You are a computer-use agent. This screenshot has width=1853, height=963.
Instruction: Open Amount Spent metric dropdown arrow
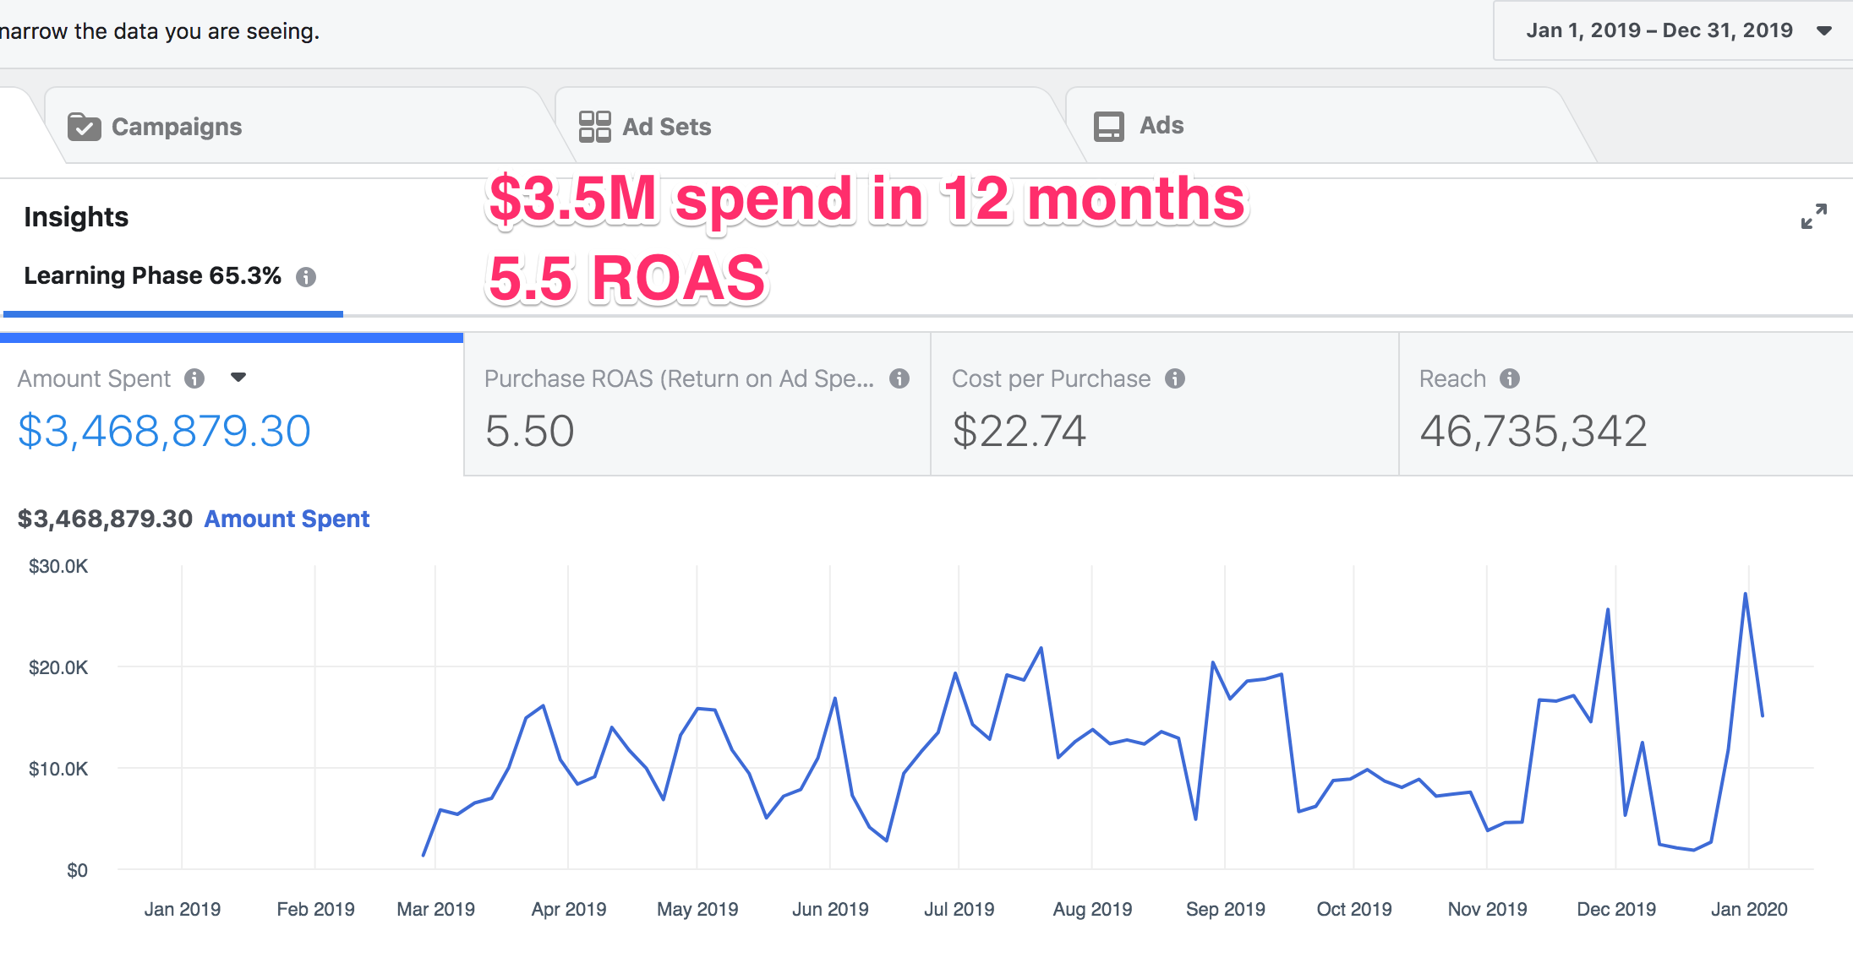click(x=238, y=378)
